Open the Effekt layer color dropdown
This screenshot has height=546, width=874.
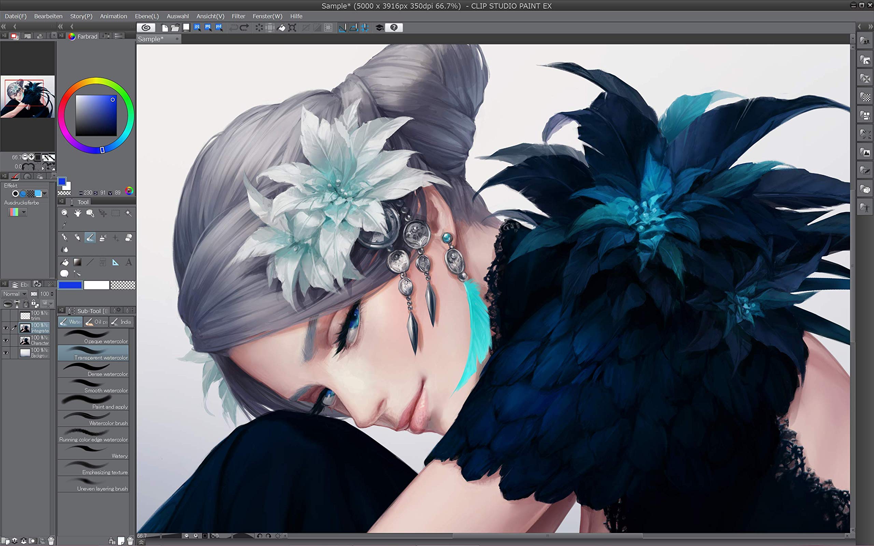(44, 193)
